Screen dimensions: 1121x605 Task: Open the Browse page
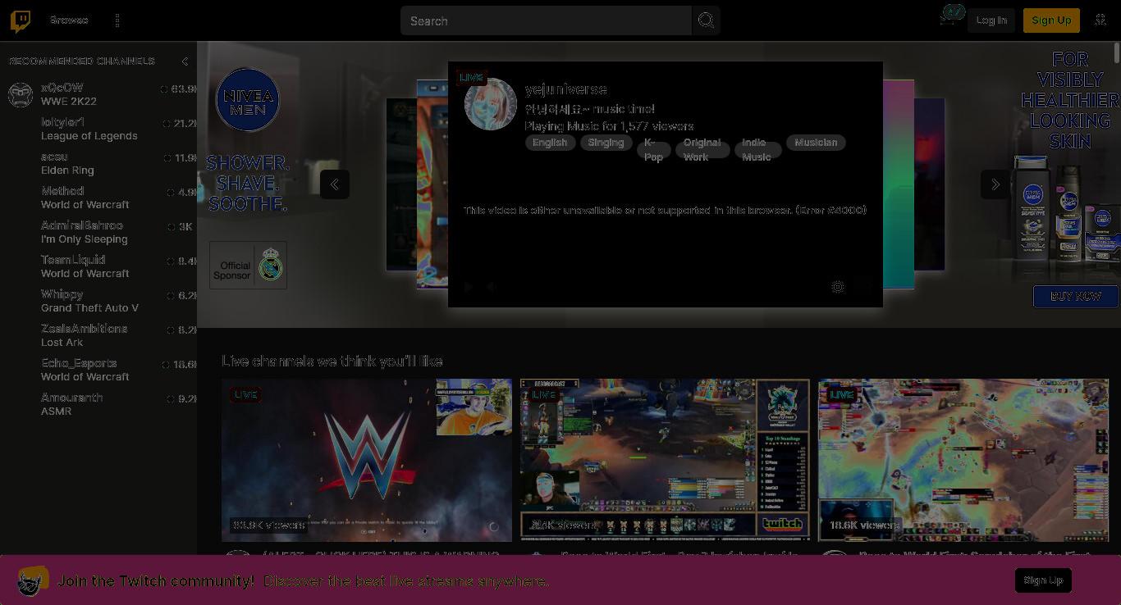coord(69,20)
